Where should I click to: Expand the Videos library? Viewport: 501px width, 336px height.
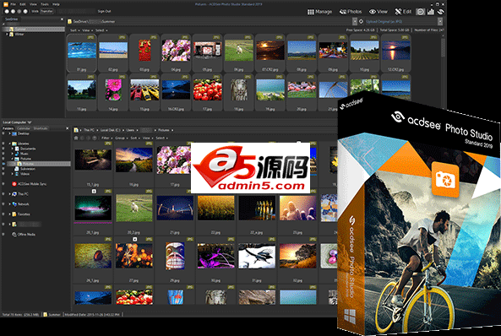[x=13, y=174]
